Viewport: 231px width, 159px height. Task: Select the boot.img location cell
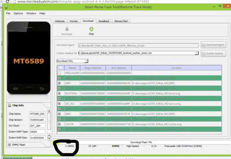click(x=177, y=94)
